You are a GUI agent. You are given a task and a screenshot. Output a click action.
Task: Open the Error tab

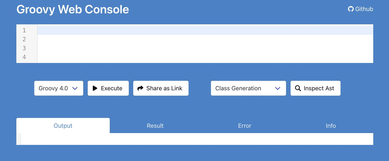point(245,126)
